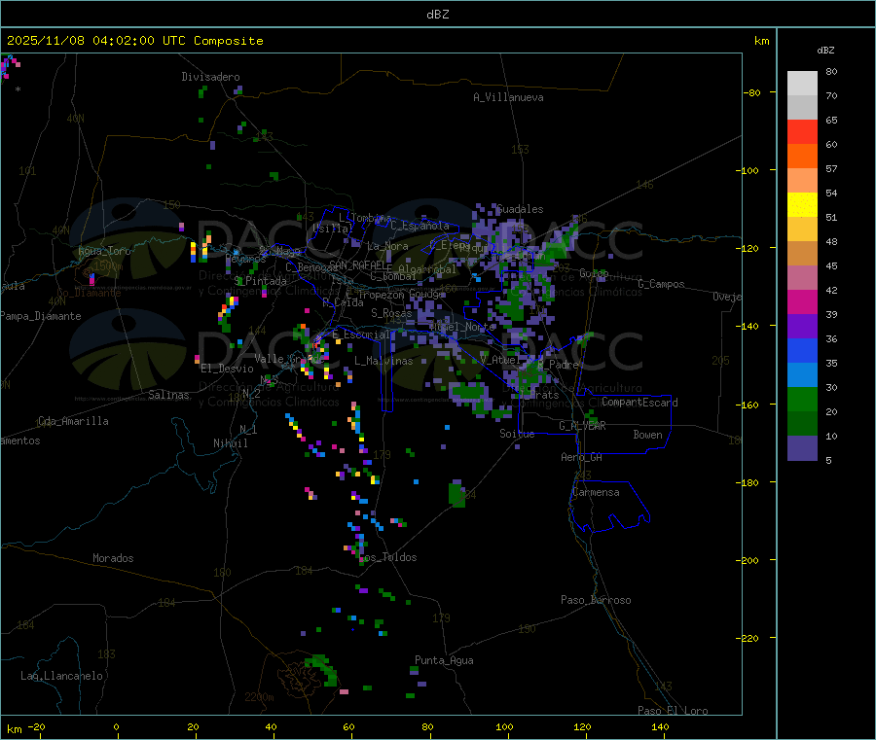Click the slate purple swatch above 5
Screen dimensions: 876x740
pyautogui.click(x=802, y=447)
